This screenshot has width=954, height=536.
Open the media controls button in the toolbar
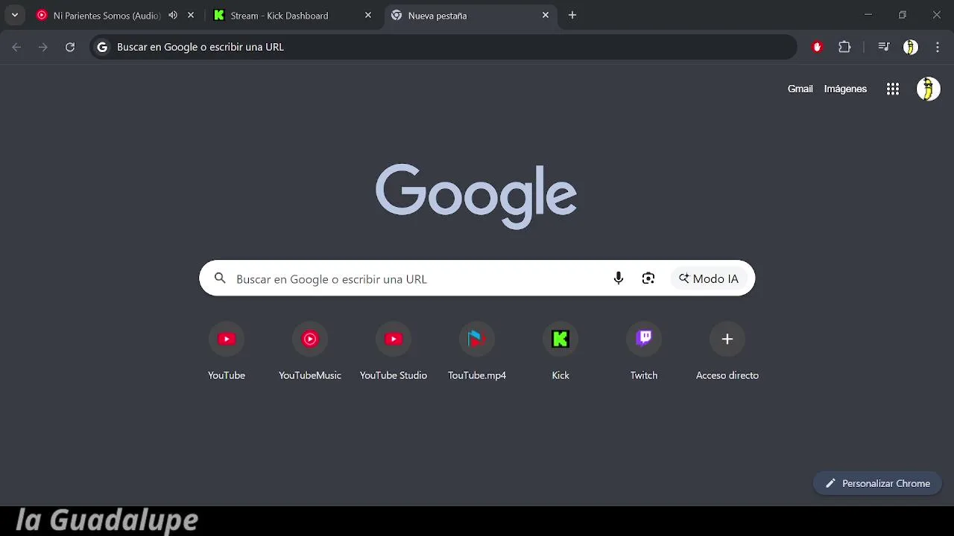(884, 47)
